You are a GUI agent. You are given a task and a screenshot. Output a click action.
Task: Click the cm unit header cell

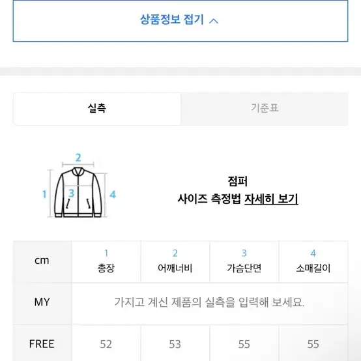(42, 261)
